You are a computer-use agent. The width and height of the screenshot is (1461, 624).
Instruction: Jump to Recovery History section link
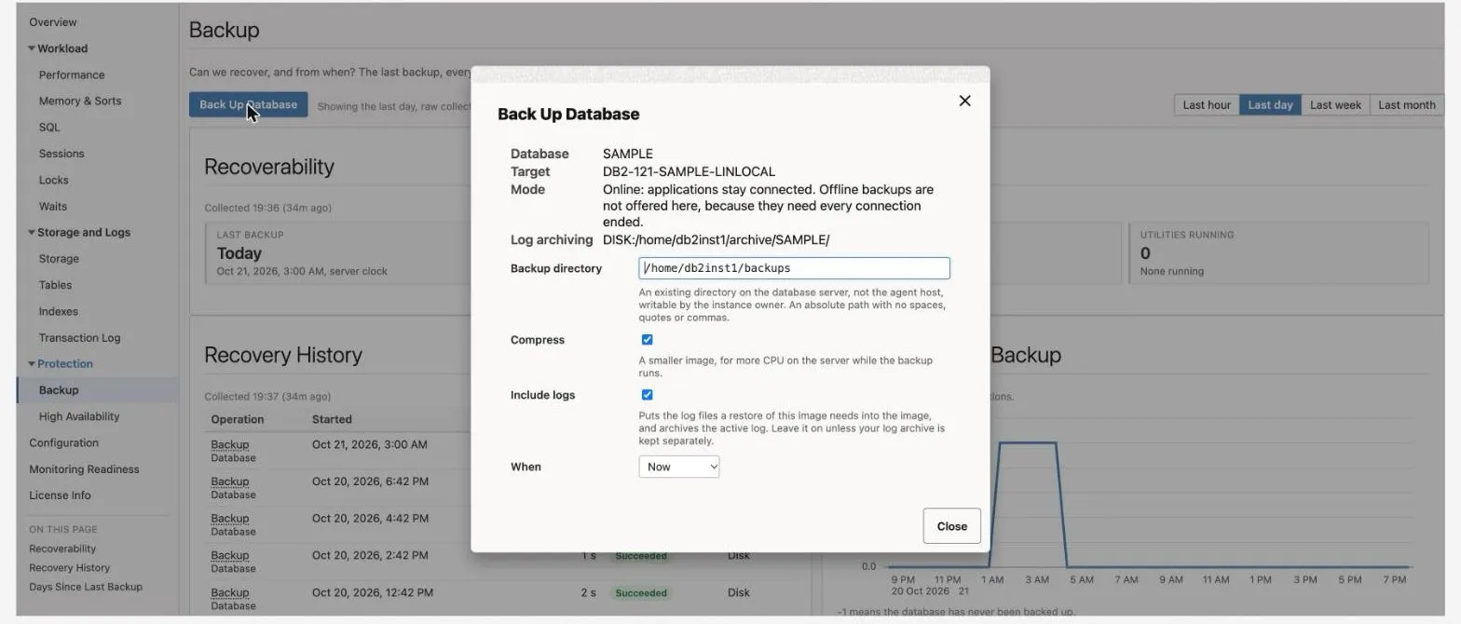(x=69, y=568)
